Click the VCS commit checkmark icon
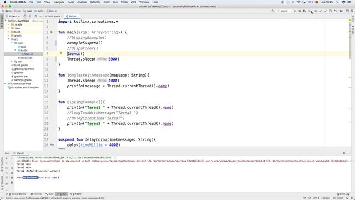The image size is (355, 200). tap(326, 11)
